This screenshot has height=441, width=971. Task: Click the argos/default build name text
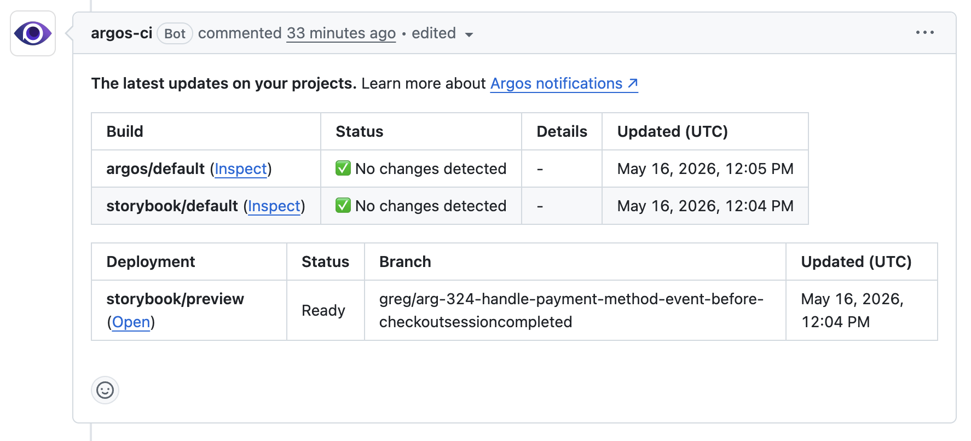pyautogui.click(x=155, y=169)
